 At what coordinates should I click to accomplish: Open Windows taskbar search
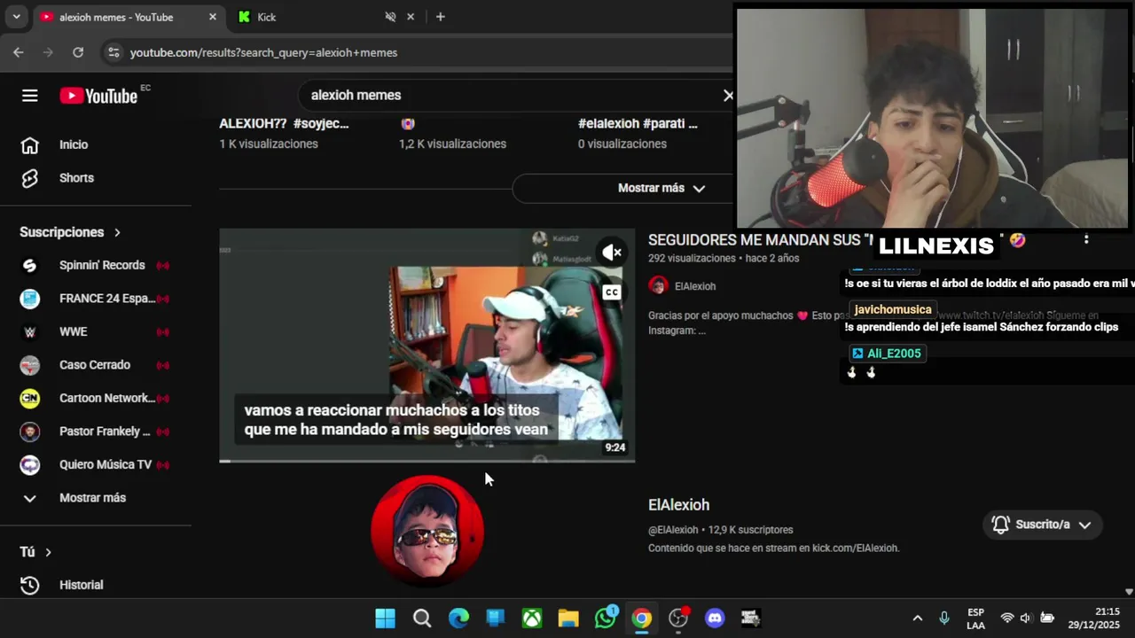[422, 619]
